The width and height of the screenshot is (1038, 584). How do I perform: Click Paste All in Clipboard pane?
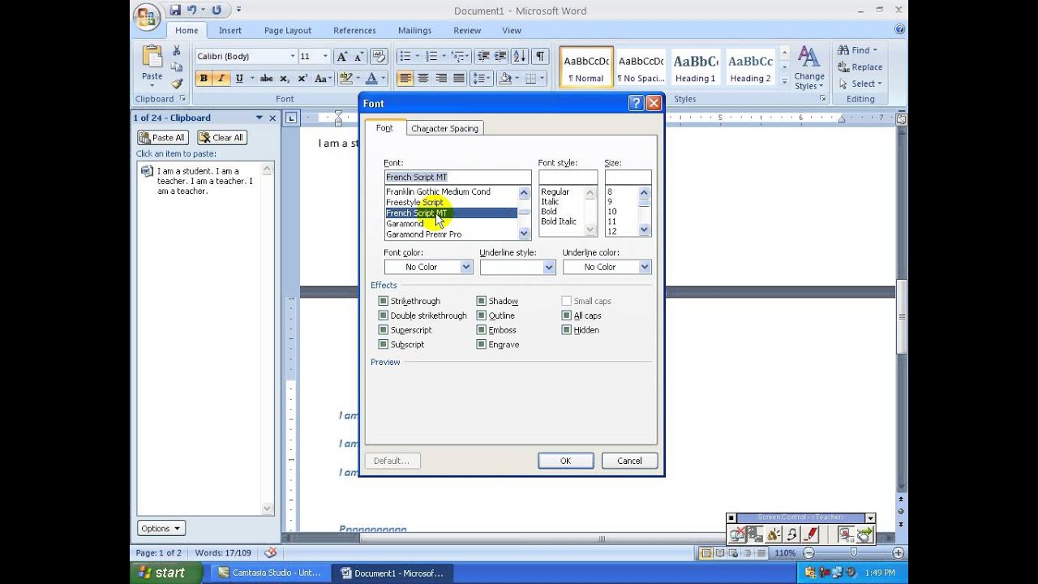tap(163, 138)
